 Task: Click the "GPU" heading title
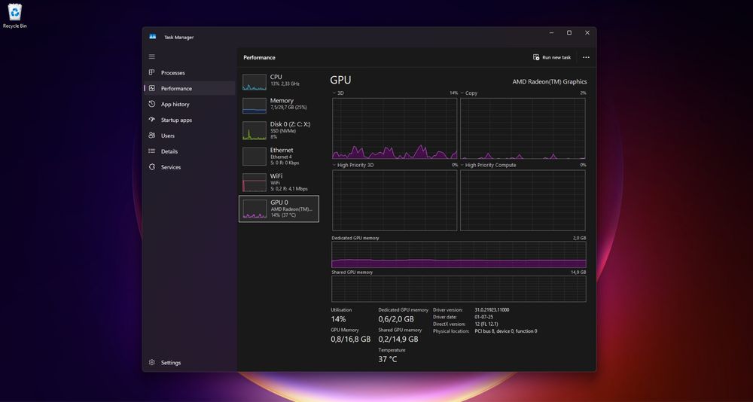(340, 81)
